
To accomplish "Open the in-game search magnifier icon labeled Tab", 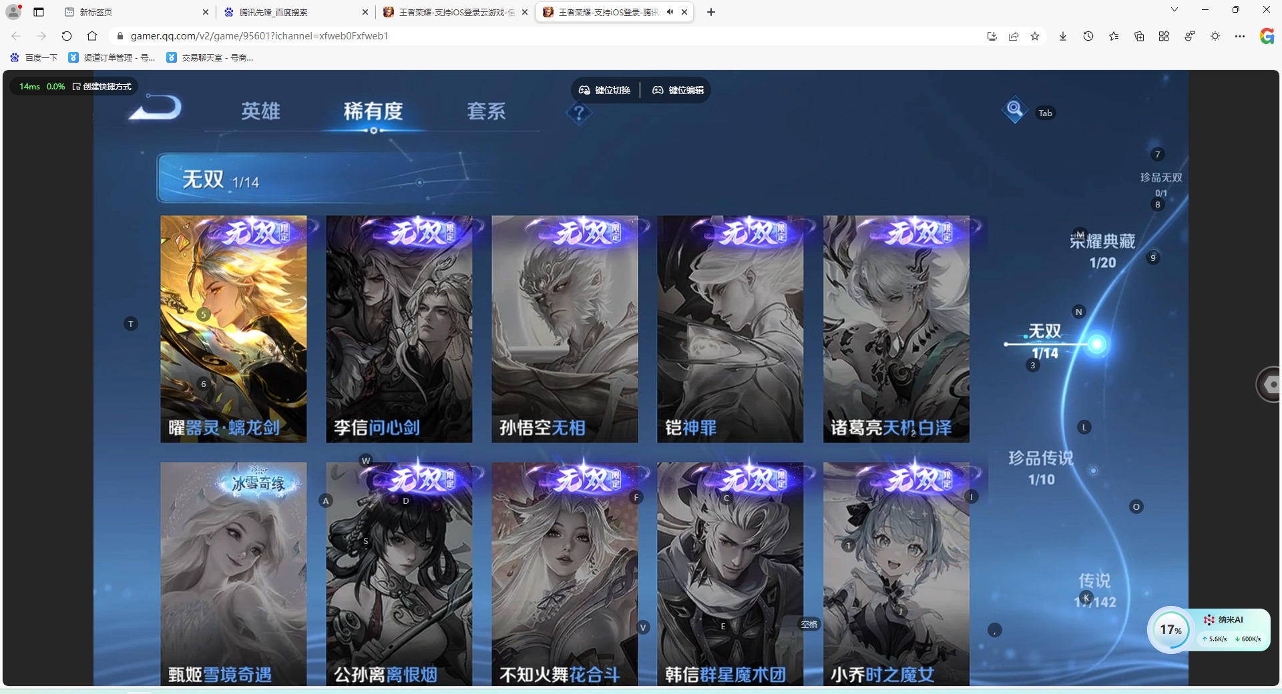I will [1013, 110].
